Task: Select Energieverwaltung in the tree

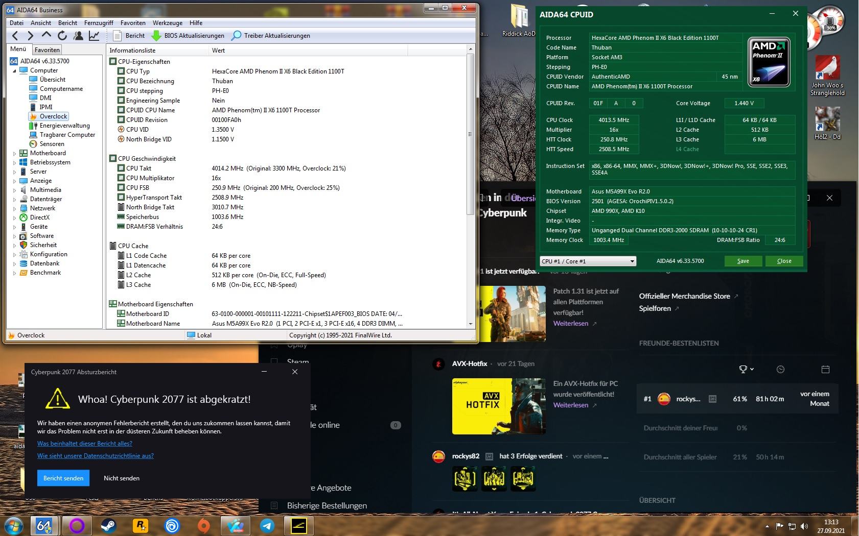Action: pos(64,126)
